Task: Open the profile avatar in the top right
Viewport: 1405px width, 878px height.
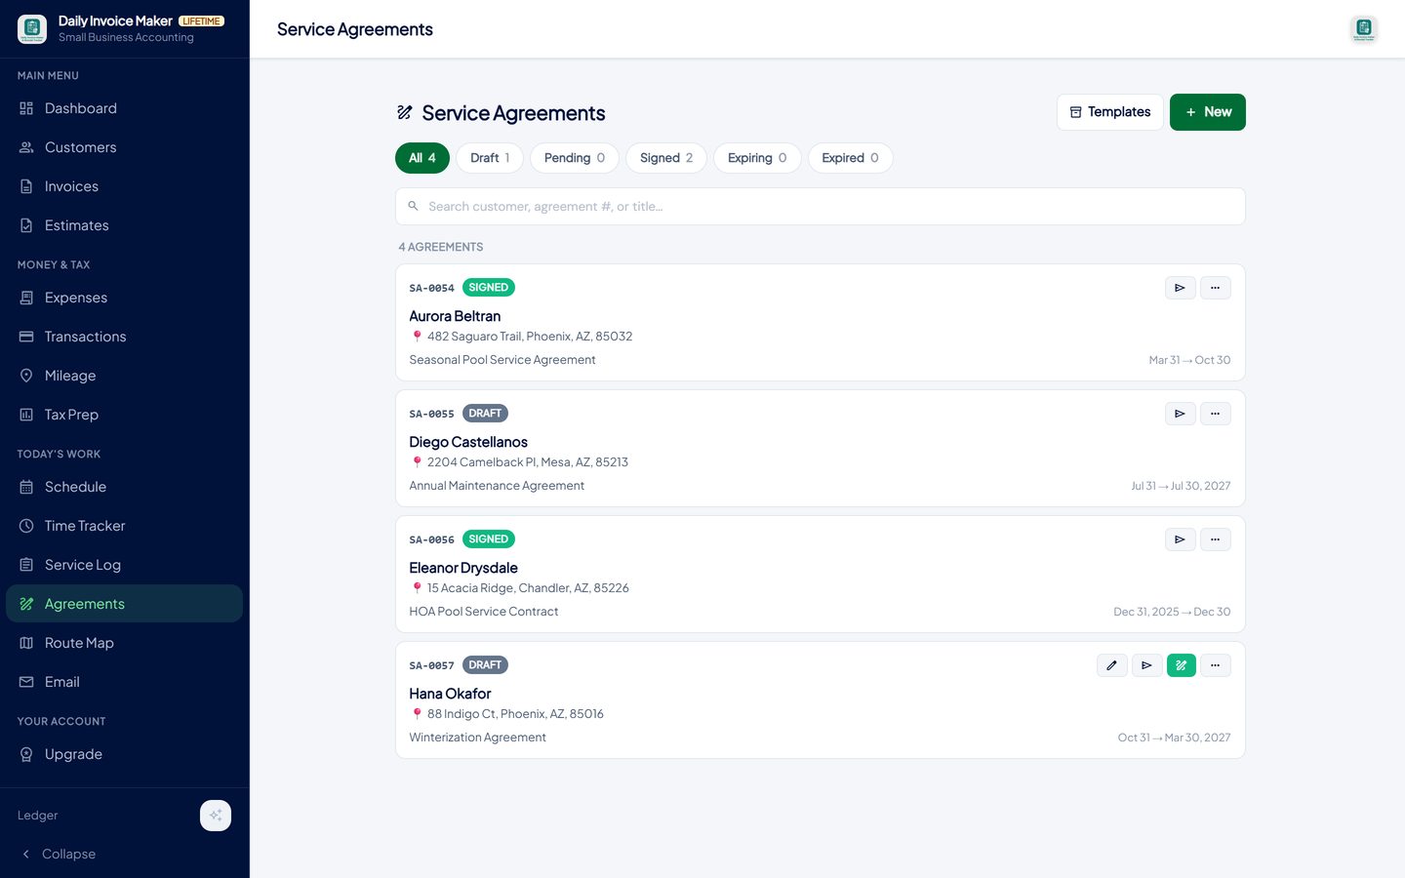Action: coord(1364,29)
